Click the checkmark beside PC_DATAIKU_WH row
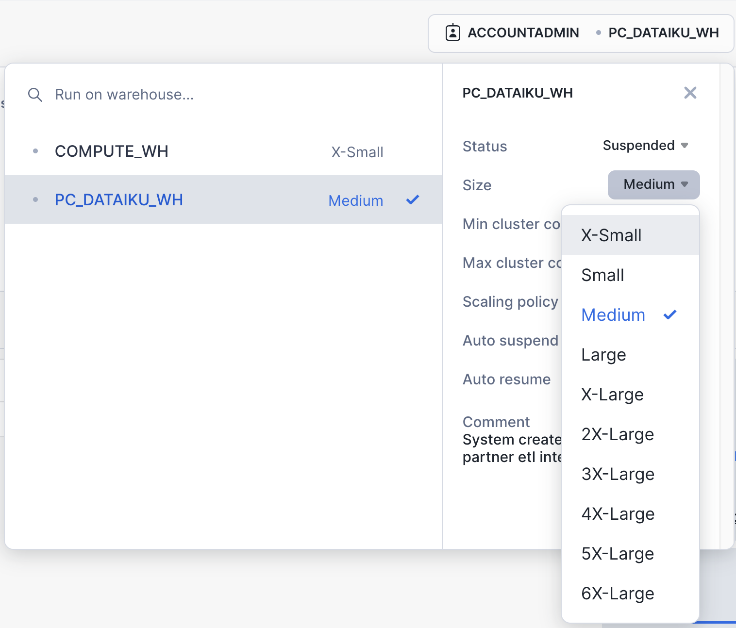 click(x=412, y=200)
